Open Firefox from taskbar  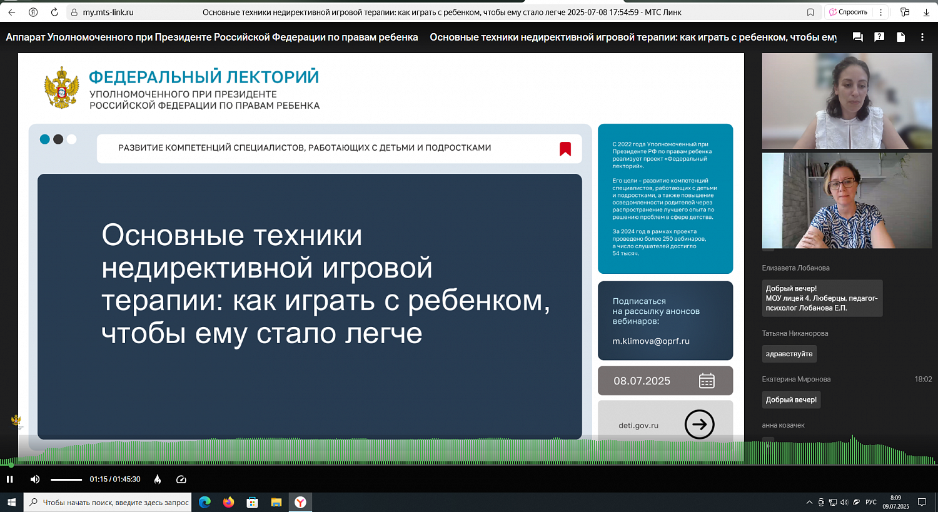pyautogui.click(x=228, y=502)
